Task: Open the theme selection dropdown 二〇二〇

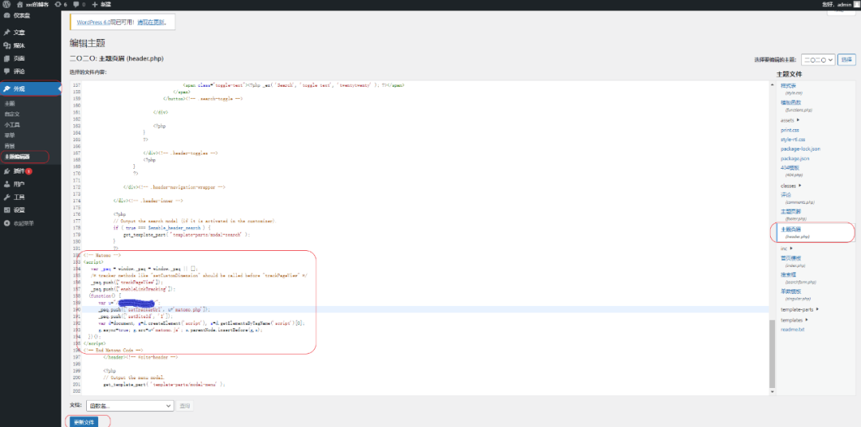Action: click(x=818, y=60)
